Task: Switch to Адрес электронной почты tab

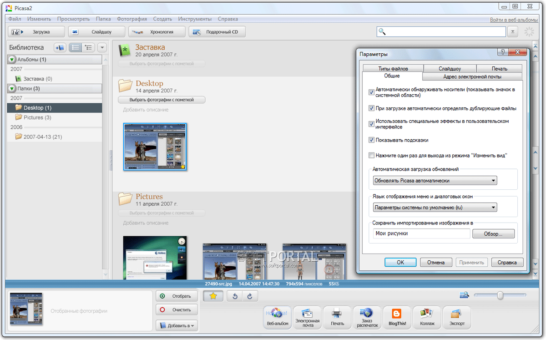Action: coord(472,76)
